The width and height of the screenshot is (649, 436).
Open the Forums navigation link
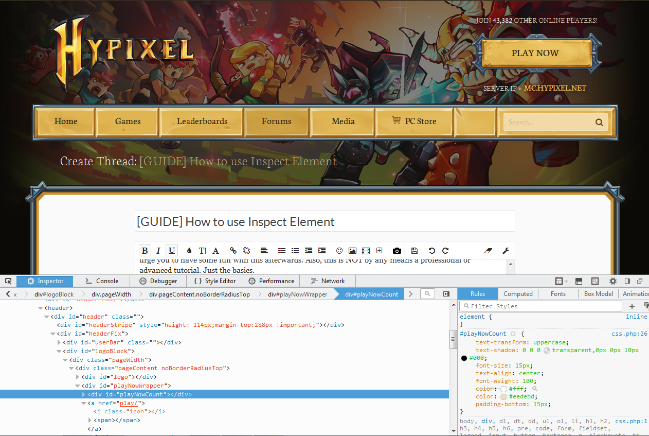276,121
